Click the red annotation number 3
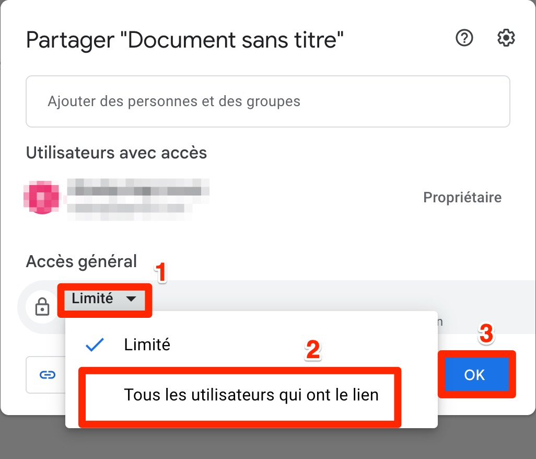 click(x=486, y=334)
